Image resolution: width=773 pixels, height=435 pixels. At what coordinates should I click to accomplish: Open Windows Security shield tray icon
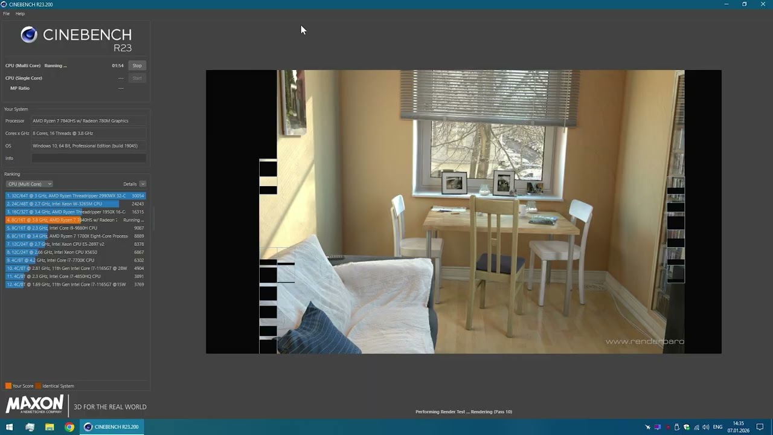pos(686,427)
